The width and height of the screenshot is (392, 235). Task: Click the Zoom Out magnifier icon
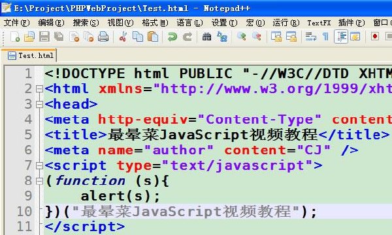point(257,36)
